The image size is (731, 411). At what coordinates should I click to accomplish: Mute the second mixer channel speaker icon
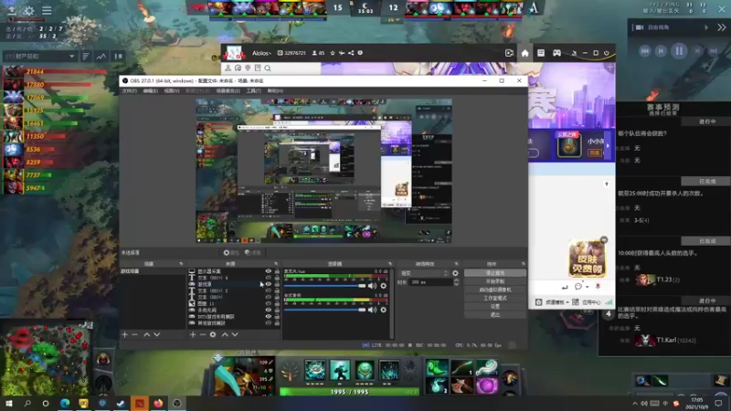372,310
